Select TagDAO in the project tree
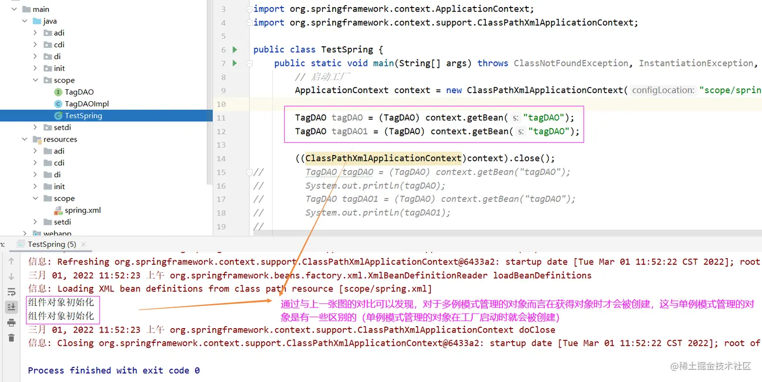Viewport: 762px width, 382px height. click(79, 92)
